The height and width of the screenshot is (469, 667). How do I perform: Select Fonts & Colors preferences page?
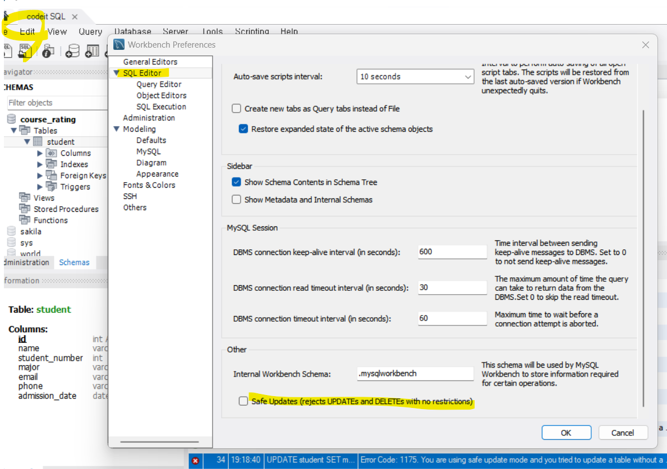[149, 185]
